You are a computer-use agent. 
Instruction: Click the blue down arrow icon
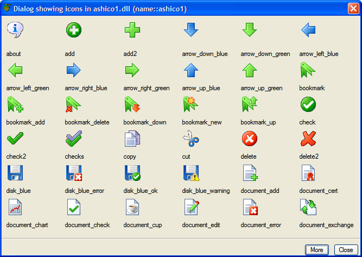(191, 30)
